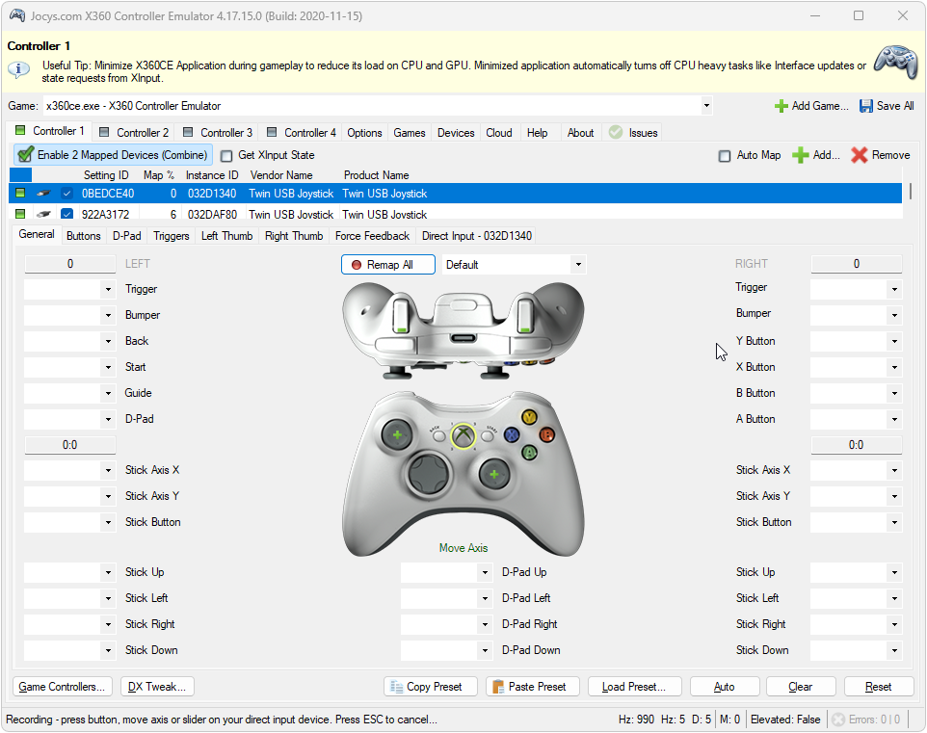Open the left Bumper mapping dropdown
The image size is (927, 733).
point(108,316)
